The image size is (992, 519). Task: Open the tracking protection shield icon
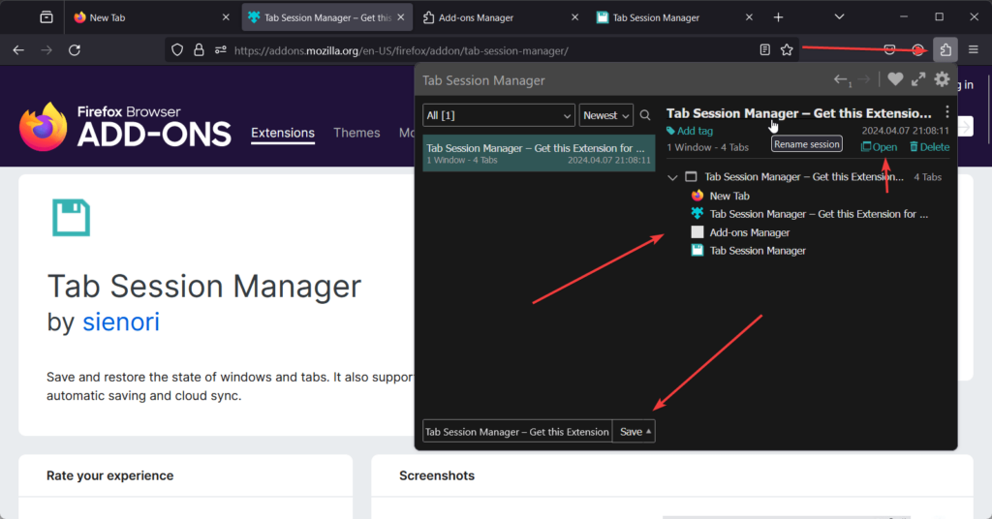click(177, 50)
